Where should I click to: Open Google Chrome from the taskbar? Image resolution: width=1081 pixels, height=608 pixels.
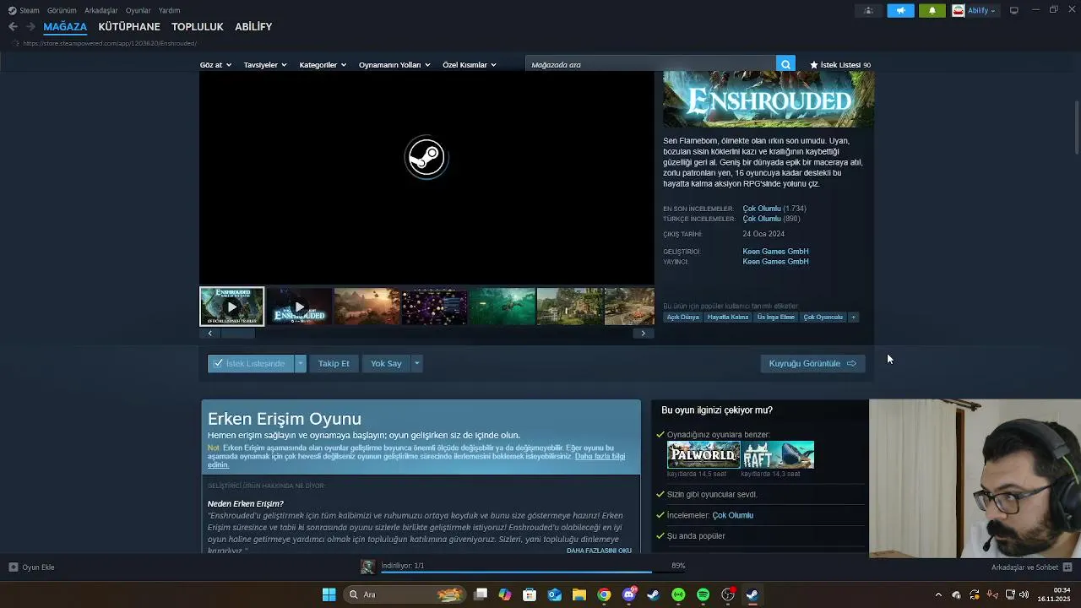(x=604, y=594)
